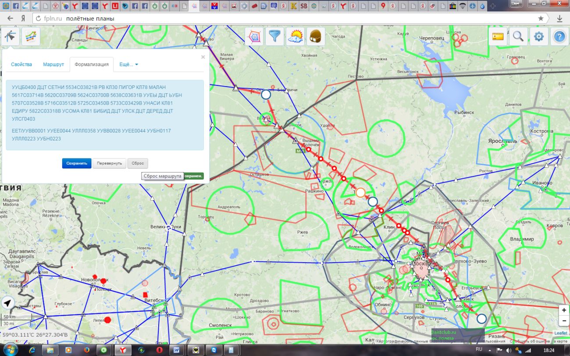Switch to the Маршрут tab
The width and height of the screenshot is (570, 356).
(53, 64)
